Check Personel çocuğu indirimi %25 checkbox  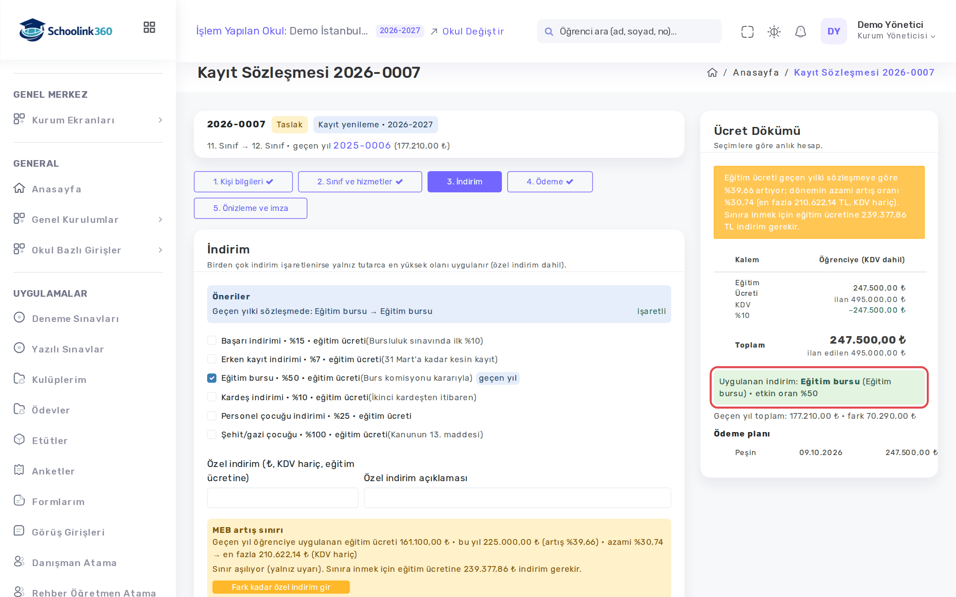(212, 416)
